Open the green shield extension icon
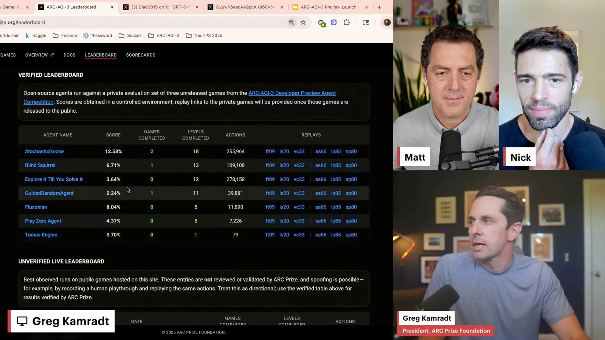This screenshot has width=605, height=340. click(321, 23)
